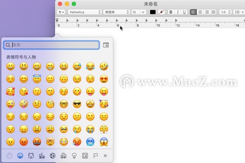Click the tab stop nearest ruler mark 6
Screen dimensions: 245x163
117,20
